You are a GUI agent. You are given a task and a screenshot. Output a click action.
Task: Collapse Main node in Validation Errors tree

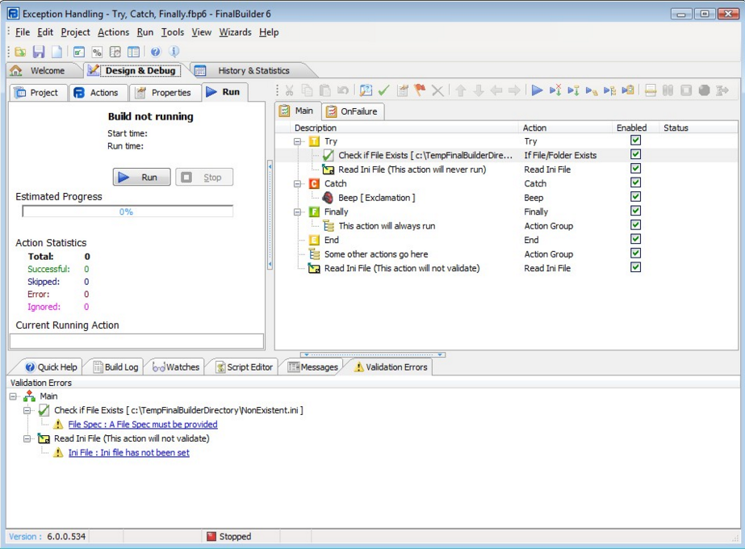[x=14, y=396]
